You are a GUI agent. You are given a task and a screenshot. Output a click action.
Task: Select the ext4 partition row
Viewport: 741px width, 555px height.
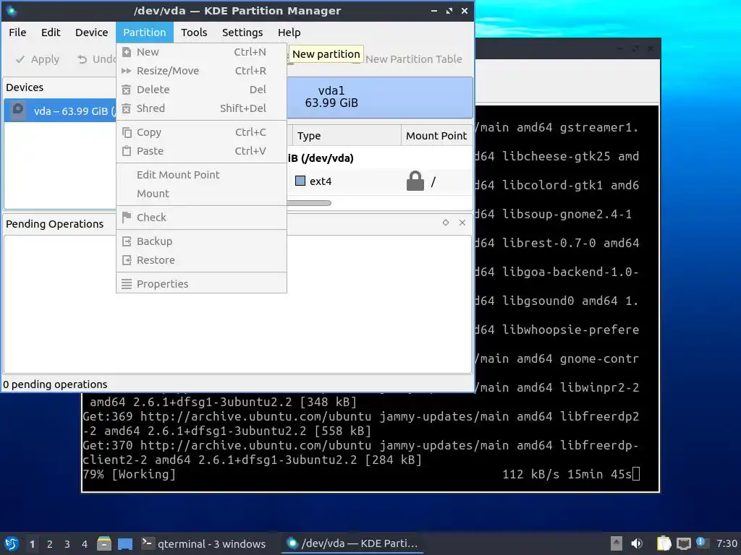click(379, 181)
